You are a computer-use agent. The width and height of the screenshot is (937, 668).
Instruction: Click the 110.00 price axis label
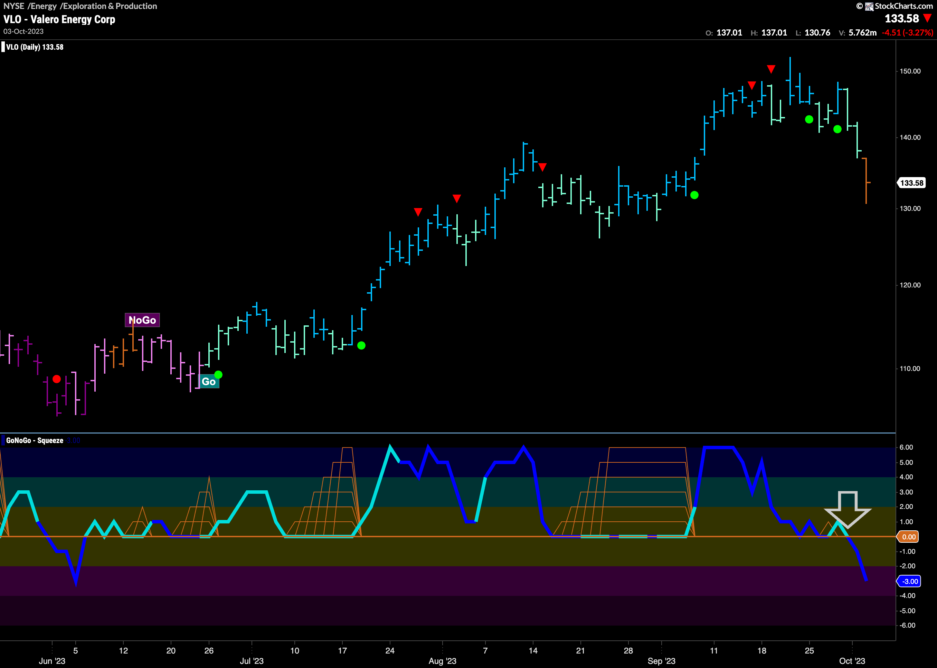(x=910, y=369)
